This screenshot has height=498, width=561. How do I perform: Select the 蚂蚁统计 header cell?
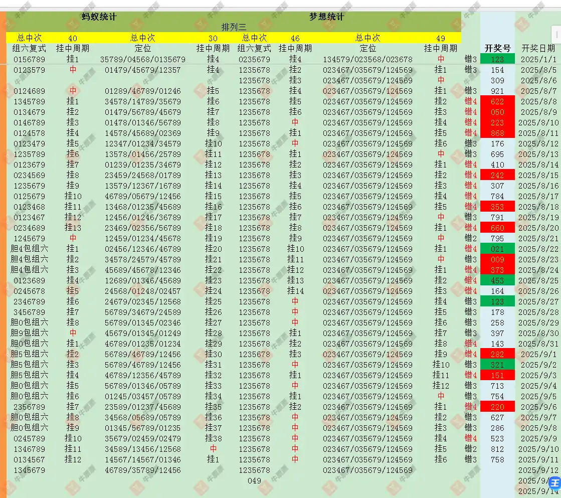pos(99,17)
